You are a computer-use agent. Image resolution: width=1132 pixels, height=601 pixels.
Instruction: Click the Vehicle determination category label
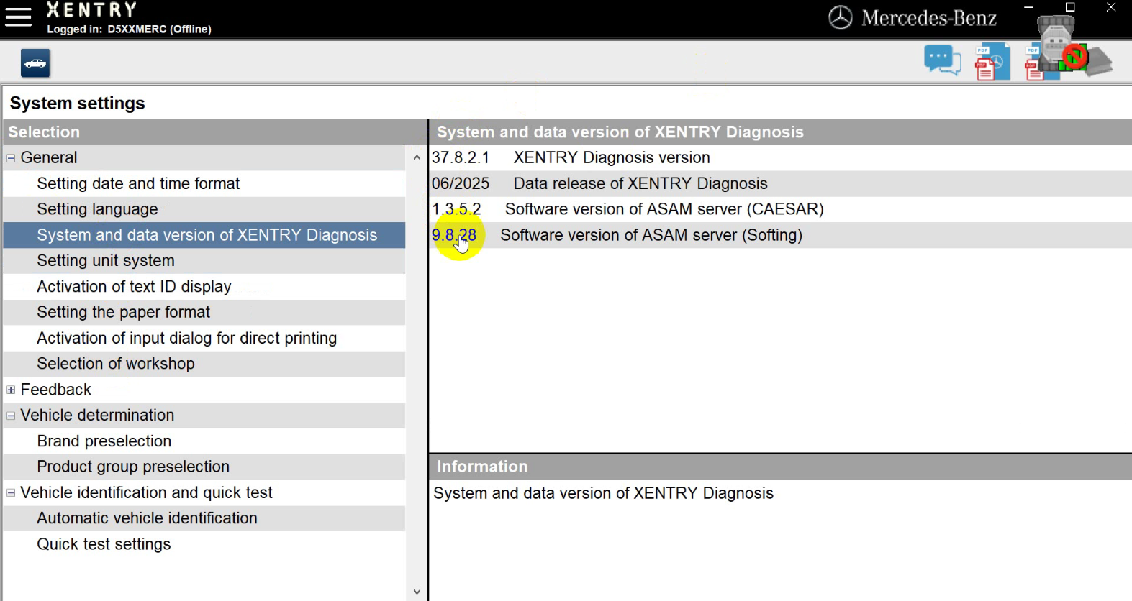click(97, 416)
